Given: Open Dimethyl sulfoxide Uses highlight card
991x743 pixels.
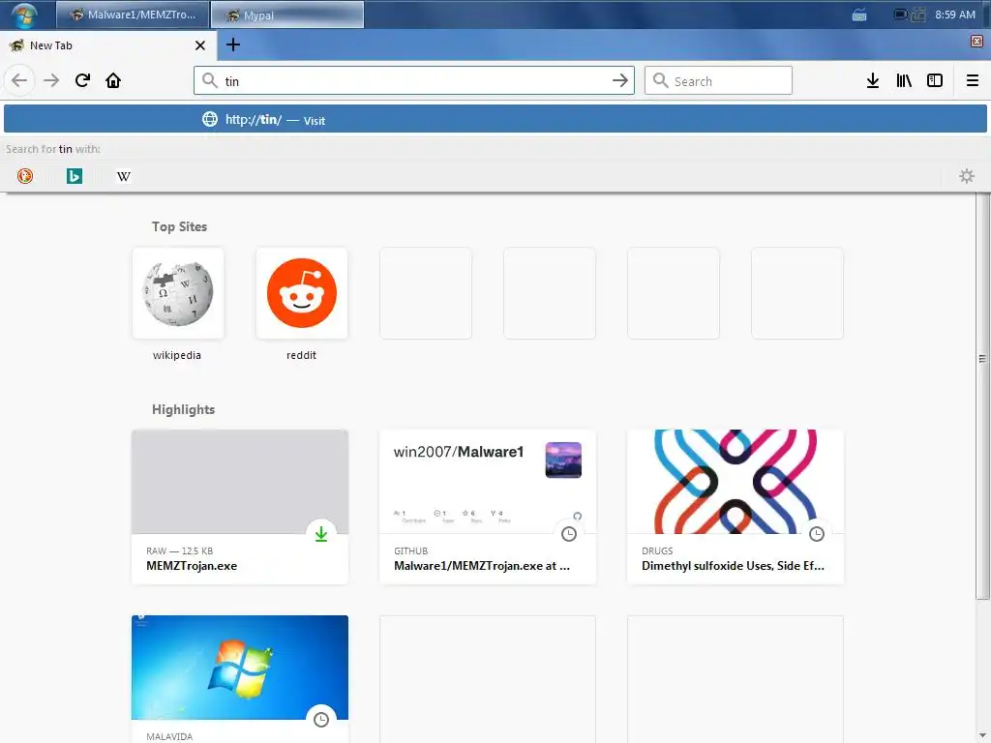Looking at the screenshot, I should tap(736, 507).
